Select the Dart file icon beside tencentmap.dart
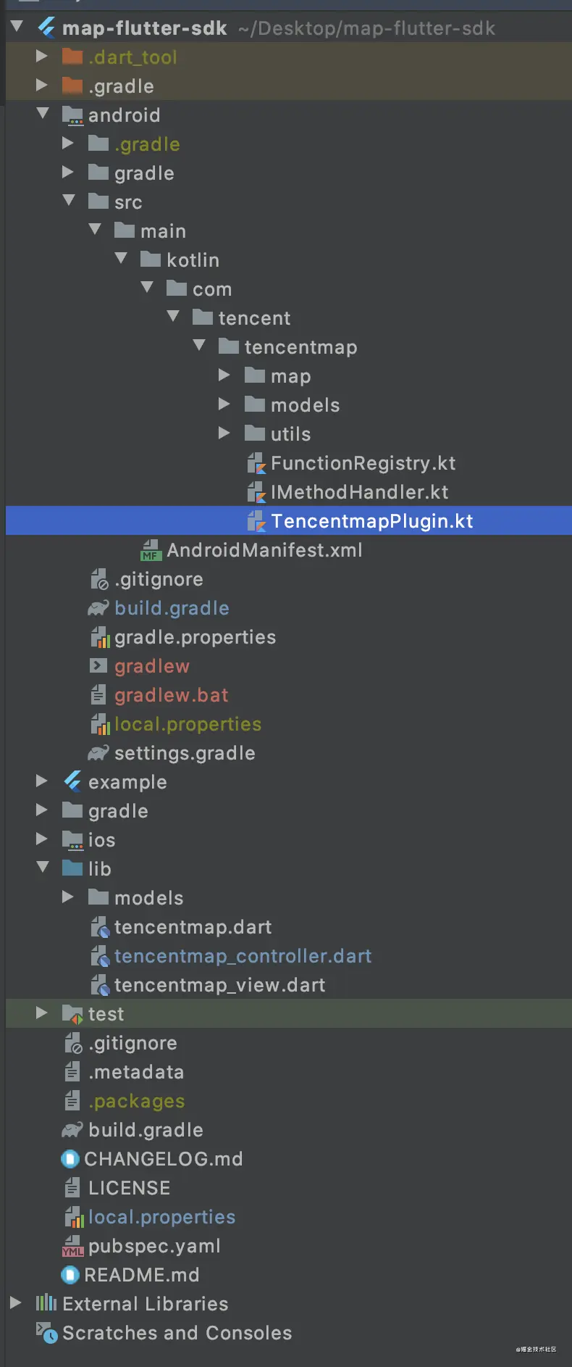572x1367 pixels. click(99, 926)
